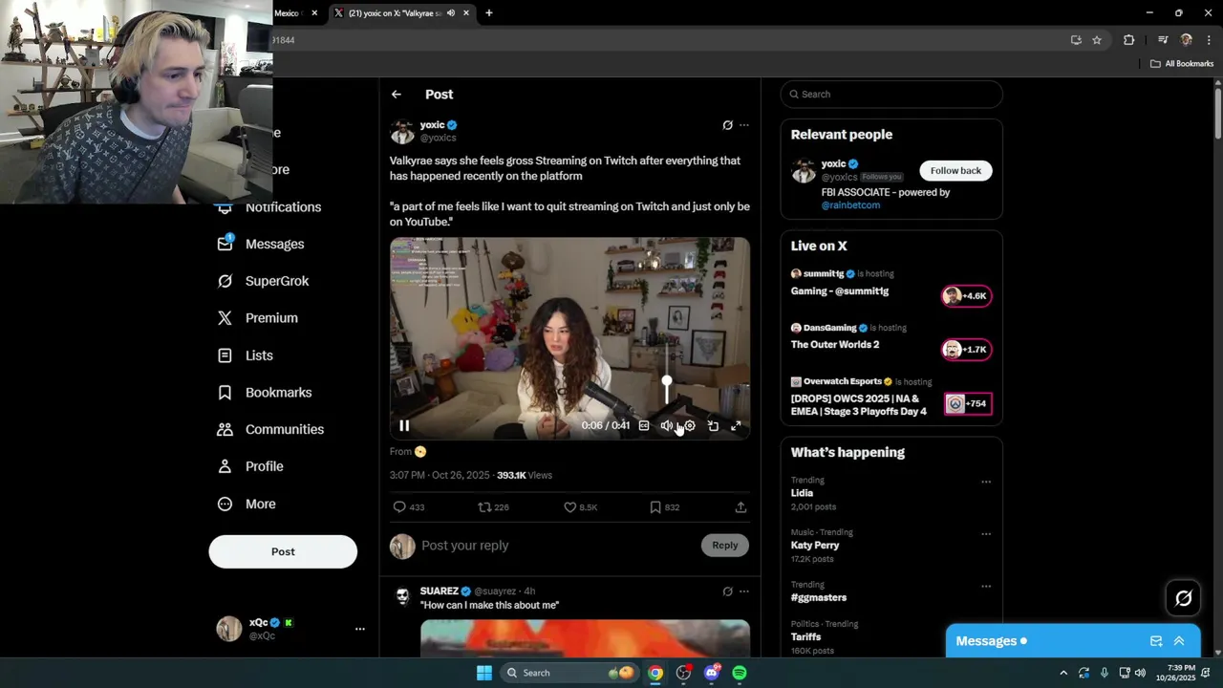Show hidden system tray icons
The height and width of the screenshot is (688, 1223).
tap(1063, 673)
